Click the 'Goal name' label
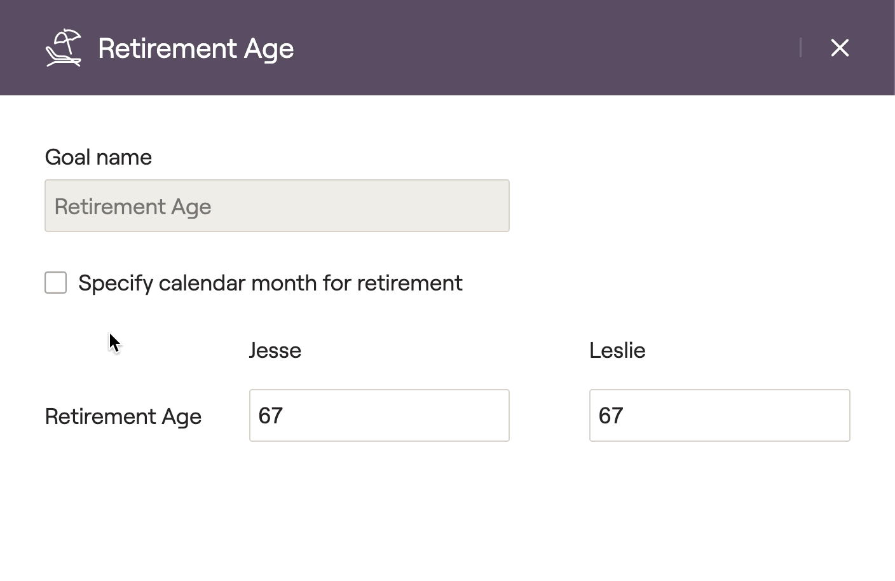 coord(99,157)
